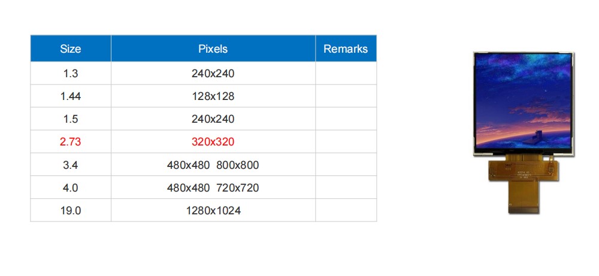
Task: Click the Size column header
Action: click(71, 49)
